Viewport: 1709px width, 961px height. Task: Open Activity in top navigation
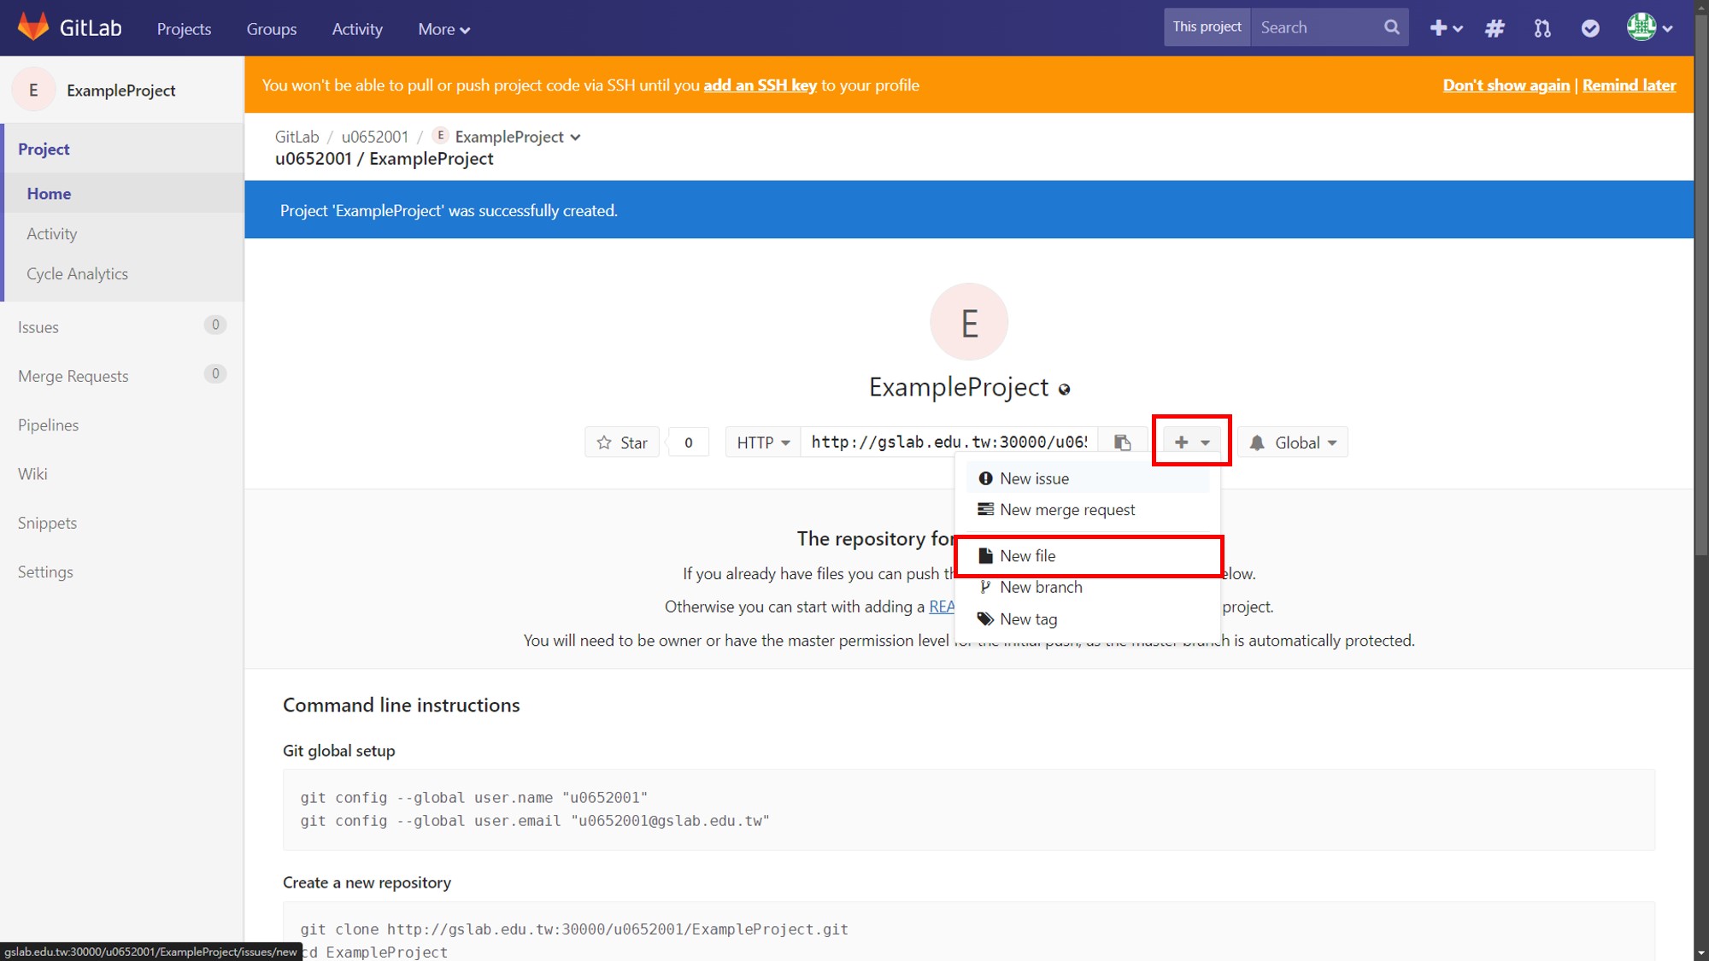[x=357, y=29]
